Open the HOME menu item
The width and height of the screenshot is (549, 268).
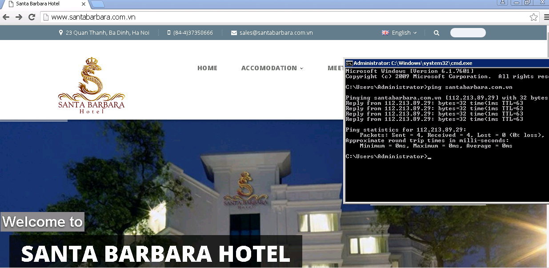(x=208, y=68)
